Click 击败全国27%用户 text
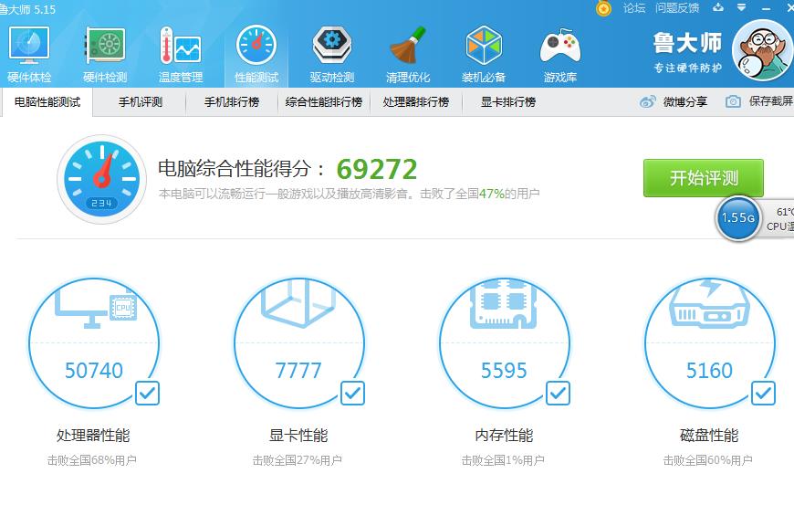Screen dimensions: 794x505 [x=298, y=460]
